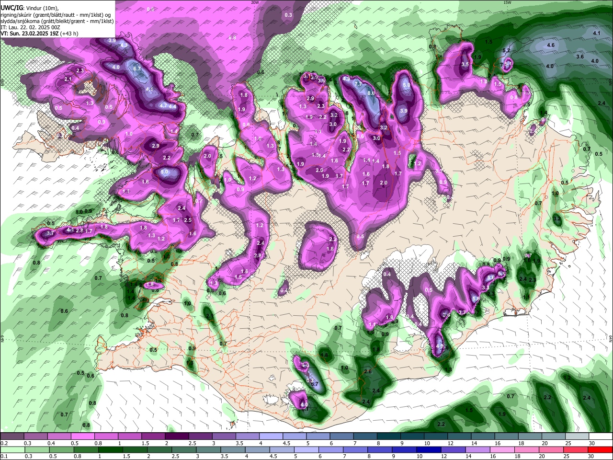Click the 5.2 value in the northeast
Viewport: 613px width, 460px height.
click(506, 50)
